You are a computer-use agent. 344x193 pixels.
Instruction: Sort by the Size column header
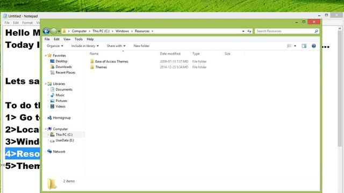(227, 54)
